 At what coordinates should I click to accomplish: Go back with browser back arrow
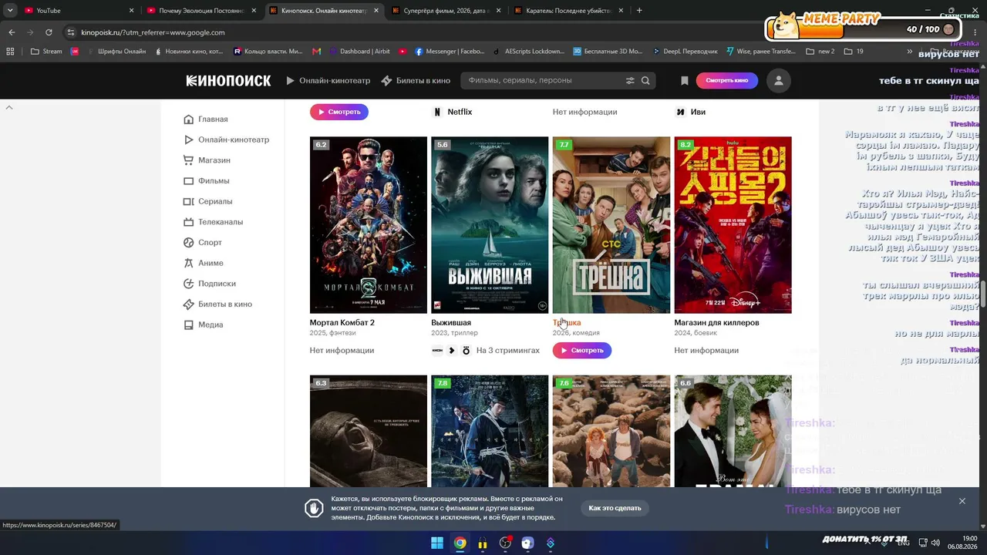click(x=12, y=32)
